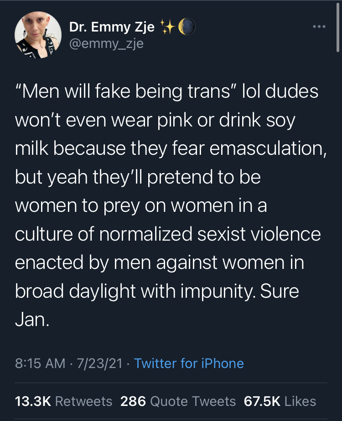View the 286 Quote Tweets
The width and height of the screenshot is (342, 421).
(x=178, y=401)
